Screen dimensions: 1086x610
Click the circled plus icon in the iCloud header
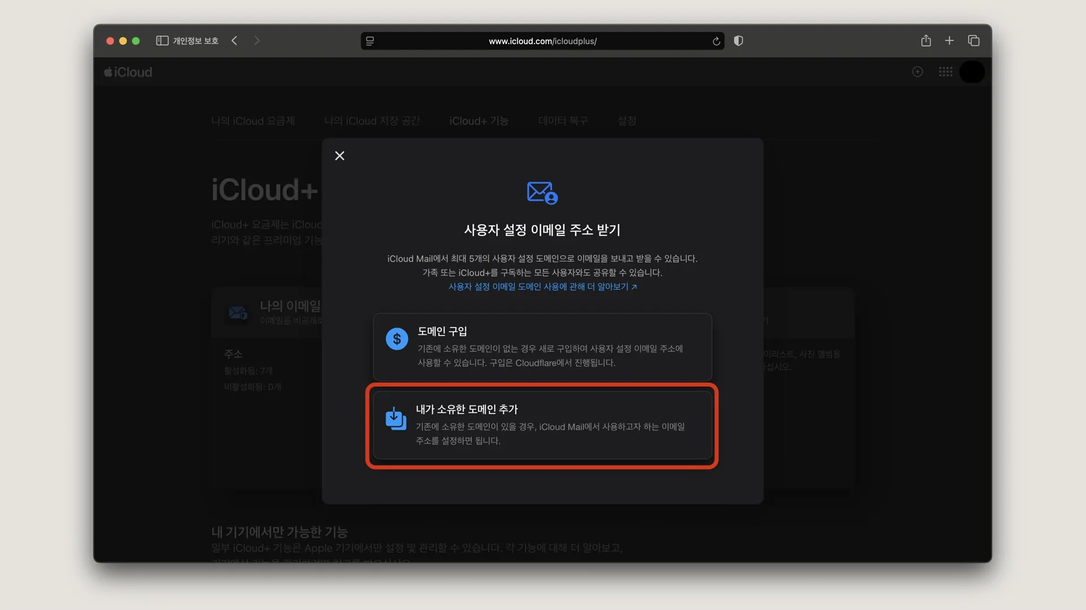(917, 72)
